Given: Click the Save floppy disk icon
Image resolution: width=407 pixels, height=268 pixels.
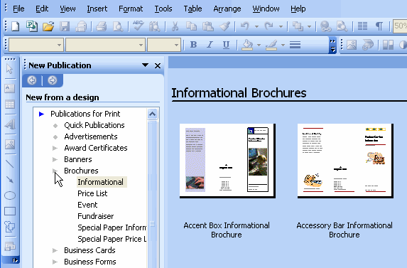Looking at the screenshot, I should pyautogui.click(x=65, y=26).
